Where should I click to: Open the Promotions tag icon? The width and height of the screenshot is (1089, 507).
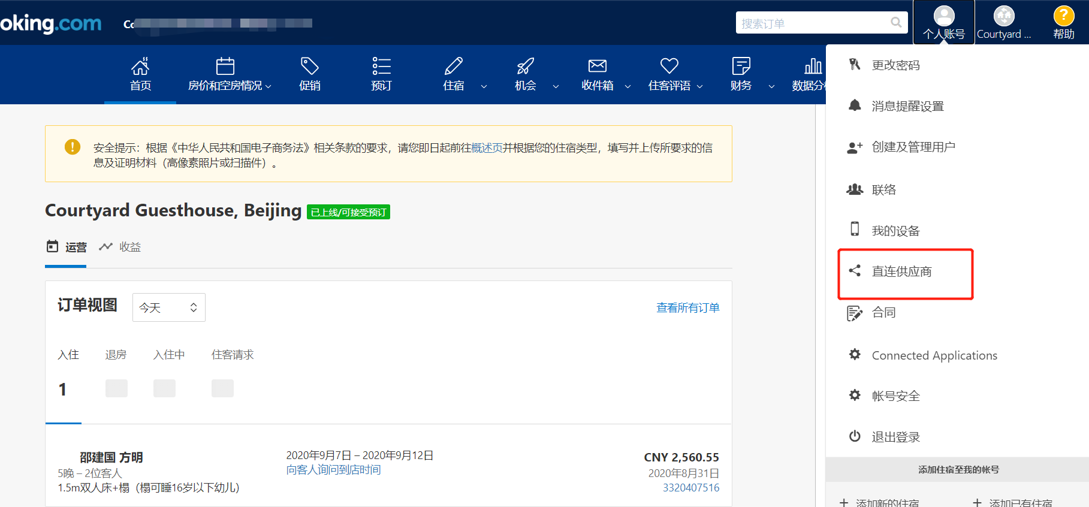[309, 66]
